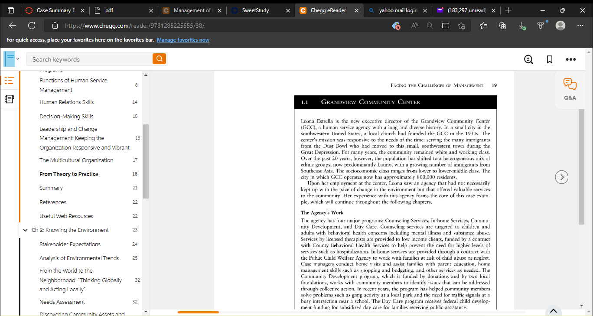Open the browser profile avatar

(x=560, y=26)
